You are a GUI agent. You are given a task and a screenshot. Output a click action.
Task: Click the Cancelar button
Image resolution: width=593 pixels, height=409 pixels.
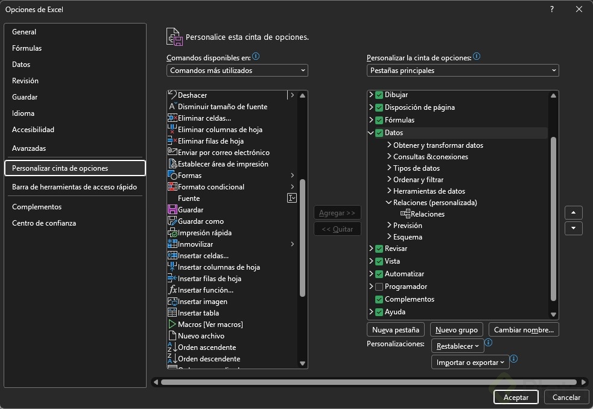coord(566,398)
